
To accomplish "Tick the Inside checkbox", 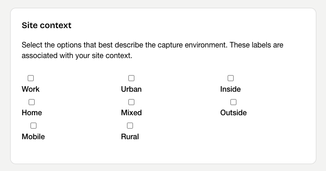I will tap(230, 78).
